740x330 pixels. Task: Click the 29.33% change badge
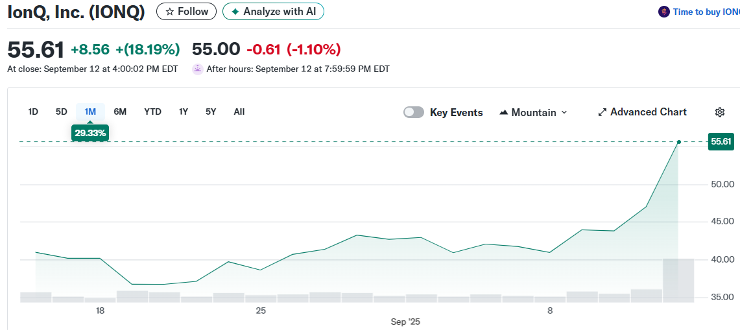90,133
